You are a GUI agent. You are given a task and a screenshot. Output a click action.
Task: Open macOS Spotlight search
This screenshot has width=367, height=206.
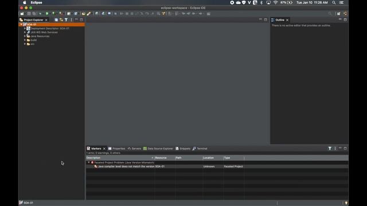pos(334,2)
